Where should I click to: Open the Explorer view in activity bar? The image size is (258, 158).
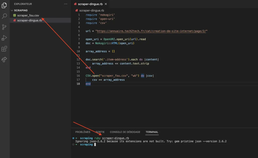4,5
